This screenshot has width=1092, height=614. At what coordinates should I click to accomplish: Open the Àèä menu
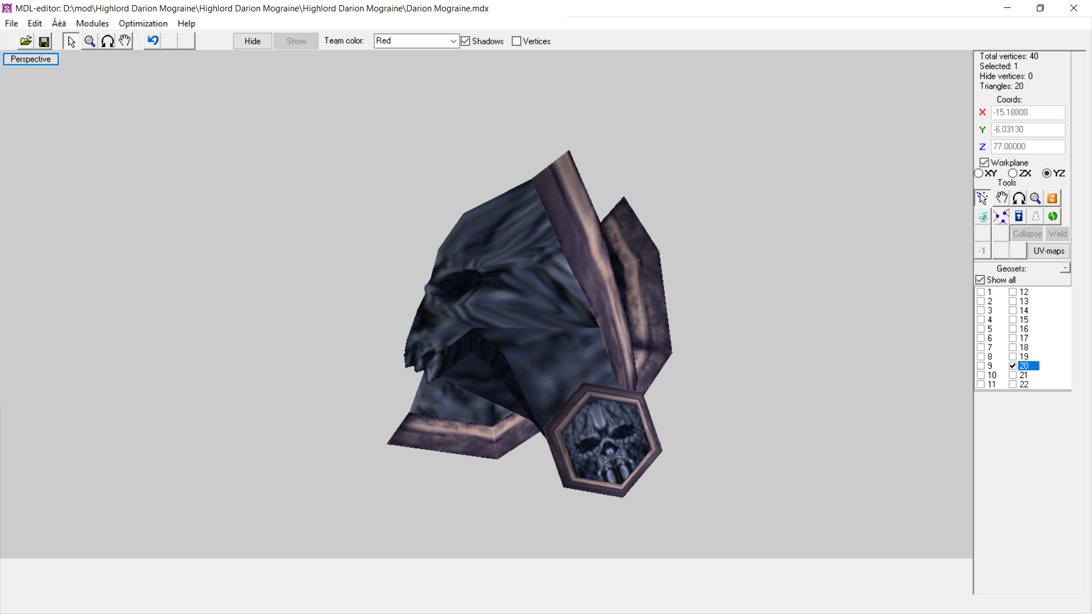coord(59,23)
